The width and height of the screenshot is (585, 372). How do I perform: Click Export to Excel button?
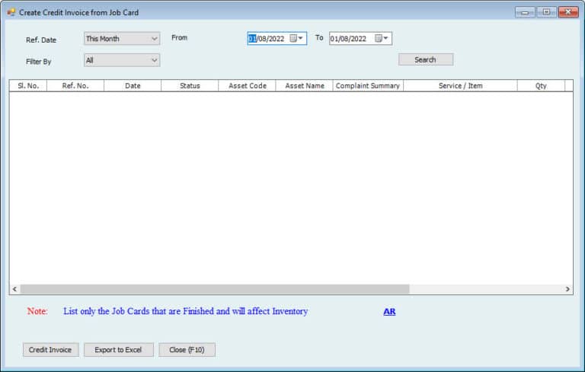119,350
